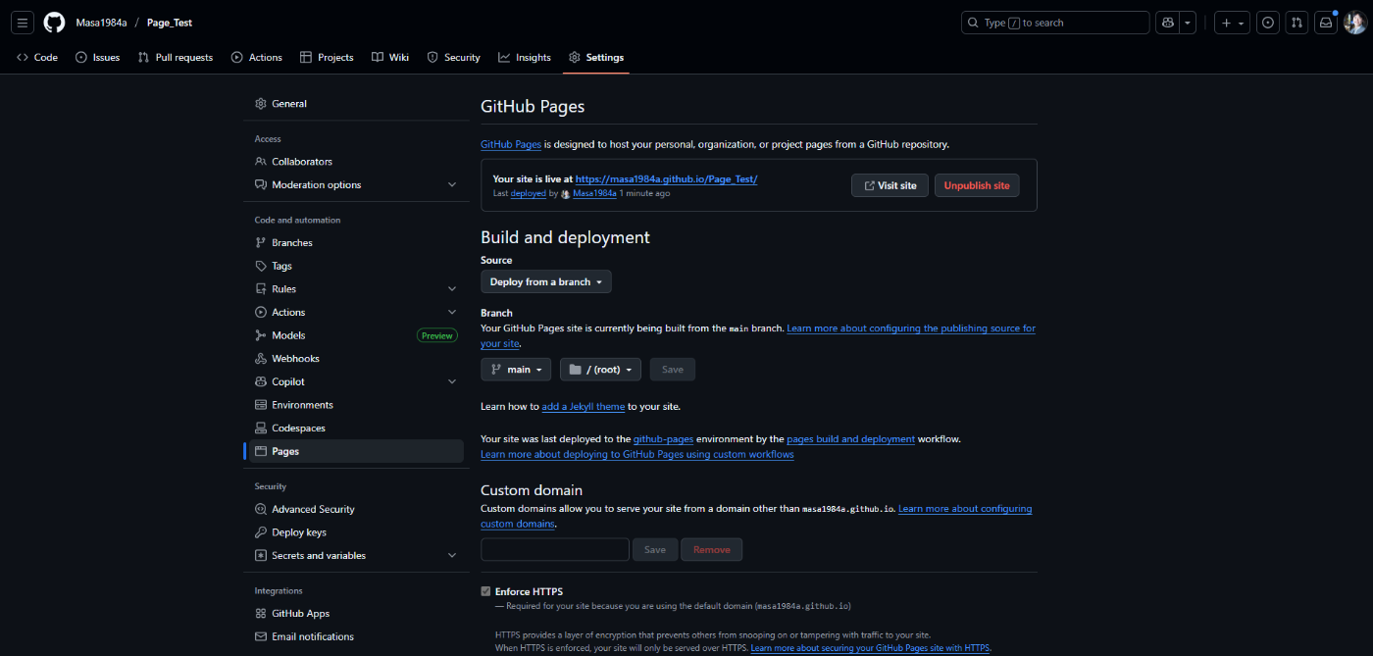The height and width of the screenshot is (656, 1373).
Task: Click the Models icon in sidebar
Action: pyautogui.click(x=261, y=335)
